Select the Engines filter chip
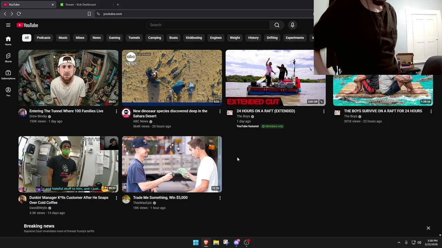The height and width of the screenshot is (248, 442). [216, 38]
